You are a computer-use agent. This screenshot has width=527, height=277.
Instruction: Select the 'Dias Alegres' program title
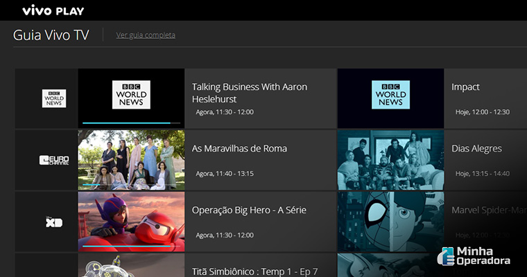coord(476,149)
